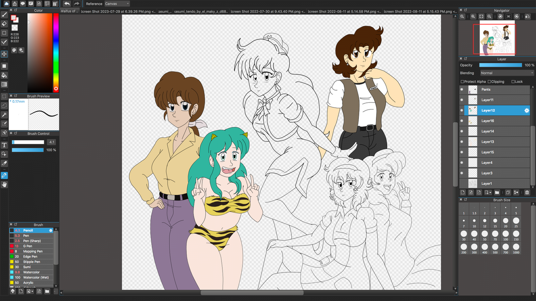Select the Gradient tool
Image resolution: width=536 pixels, height=301 pixels.
coord(4,84)
